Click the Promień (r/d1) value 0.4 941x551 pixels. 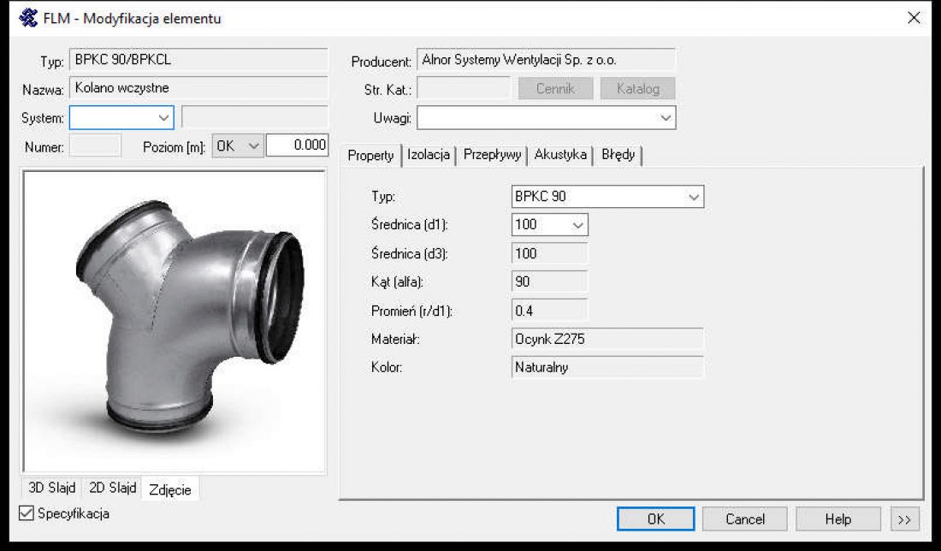tap(550, 311)
